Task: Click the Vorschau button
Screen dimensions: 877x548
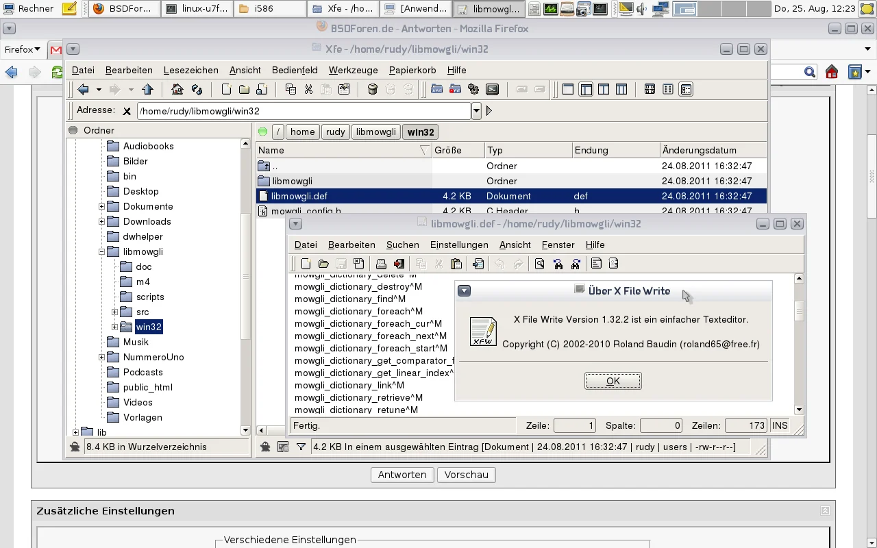Action: click(466, 475)
